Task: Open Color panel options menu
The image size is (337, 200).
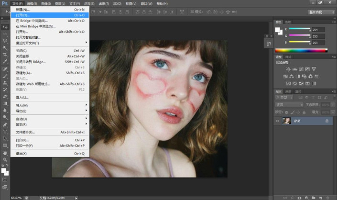Action: click(x=334, y=22)
